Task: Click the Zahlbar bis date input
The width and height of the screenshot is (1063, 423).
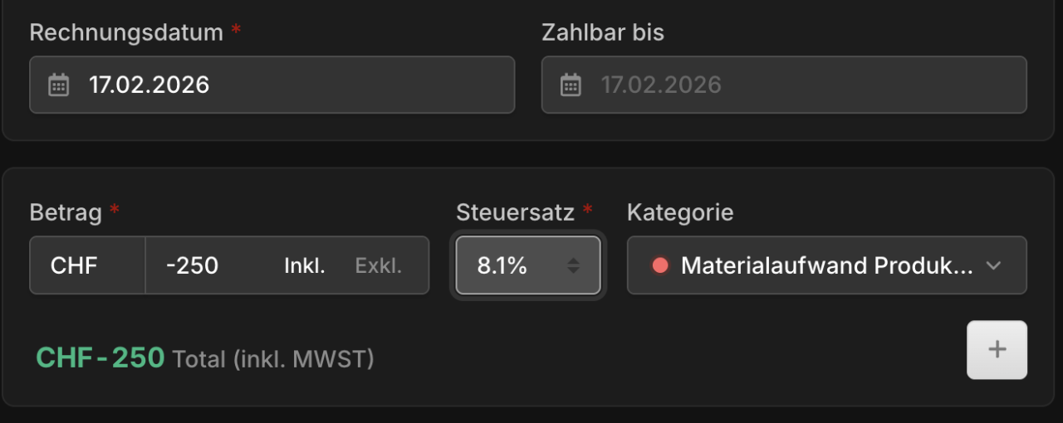Action: pos(784,85)
